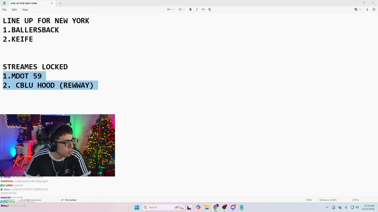Click the sync tray icon

333,207
